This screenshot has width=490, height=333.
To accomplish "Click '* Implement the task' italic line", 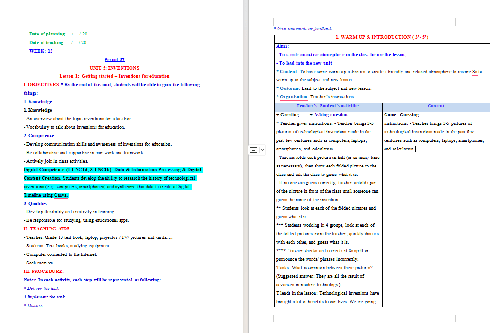I will coord(44,297).
